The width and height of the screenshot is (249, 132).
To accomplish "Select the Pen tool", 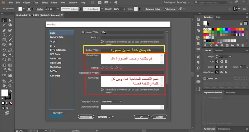I will 4,30.
